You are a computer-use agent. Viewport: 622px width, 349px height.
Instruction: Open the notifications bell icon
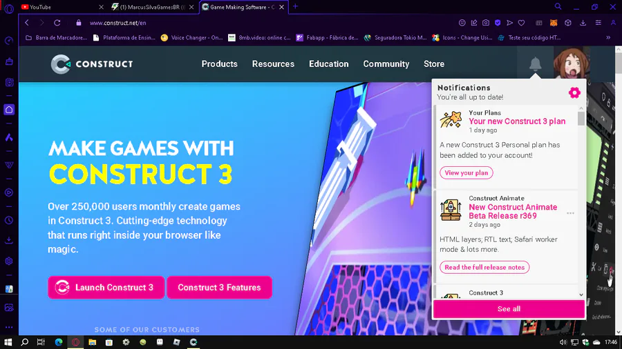535,63
